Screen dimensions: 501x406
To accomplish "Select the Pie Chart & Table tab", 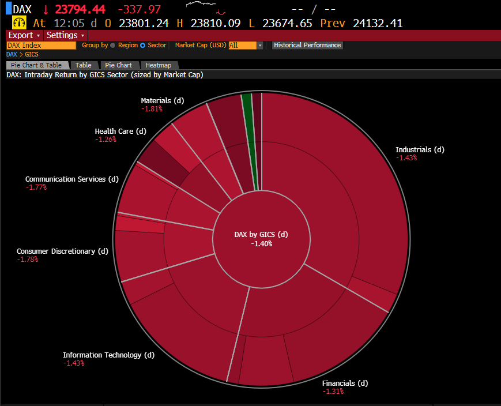I will tap(37, 65).
